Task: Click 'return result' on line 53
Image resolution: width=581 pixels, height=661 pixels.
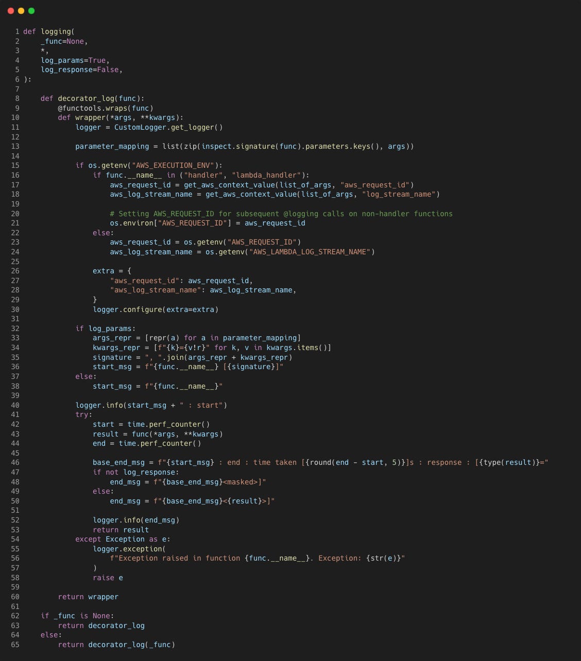Action: point(121,530)
